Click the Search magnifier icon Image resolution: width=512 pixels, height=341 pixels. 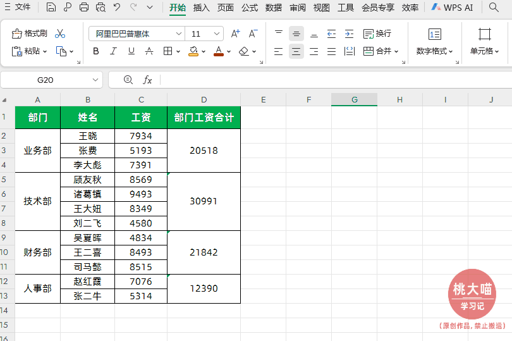click(494, 7)
